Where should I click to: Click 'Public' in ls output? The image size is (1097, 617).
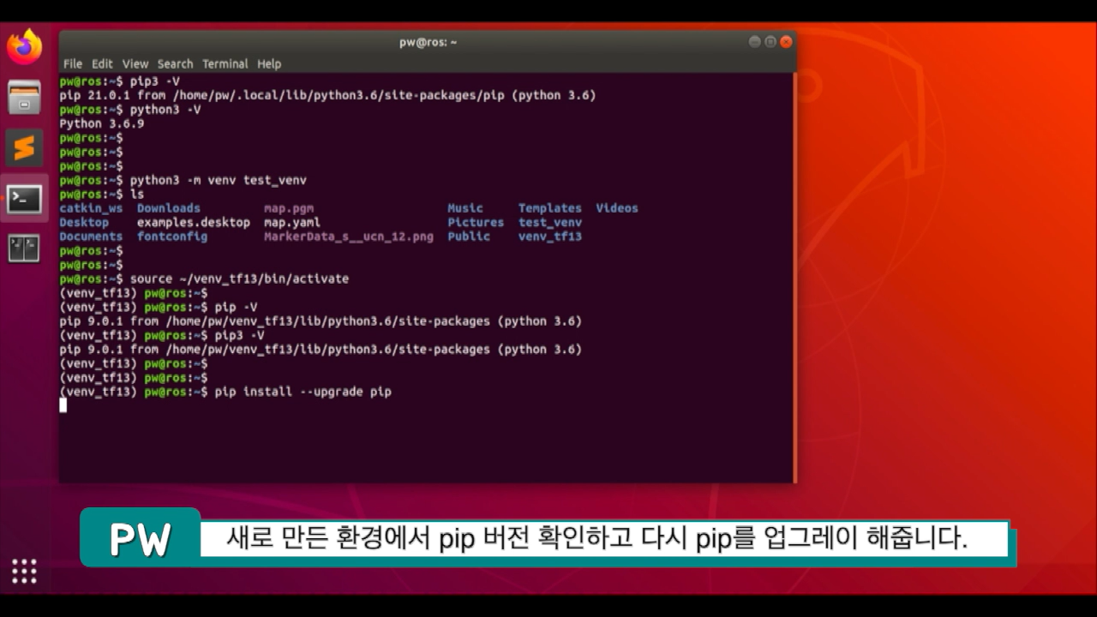pyautogui.click(x=469, y=237)
